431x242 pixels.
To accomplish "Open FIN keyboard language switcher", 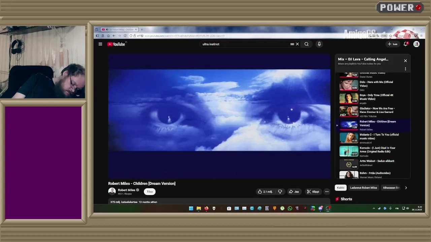I will 397,208.
